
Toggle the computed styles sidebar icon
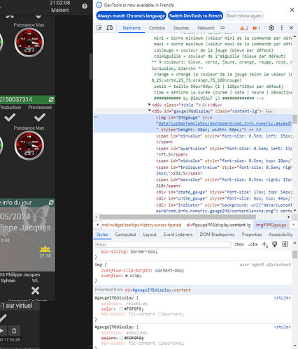pos(285,244)
